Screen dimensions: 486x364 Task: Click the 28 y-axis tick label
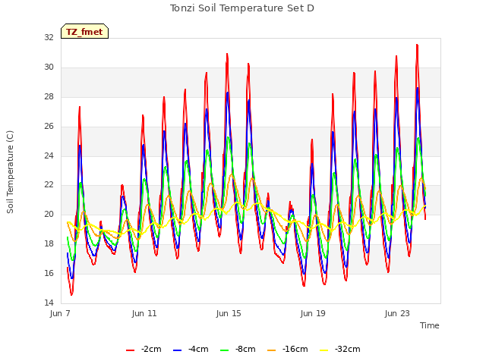tap(49, 96)
